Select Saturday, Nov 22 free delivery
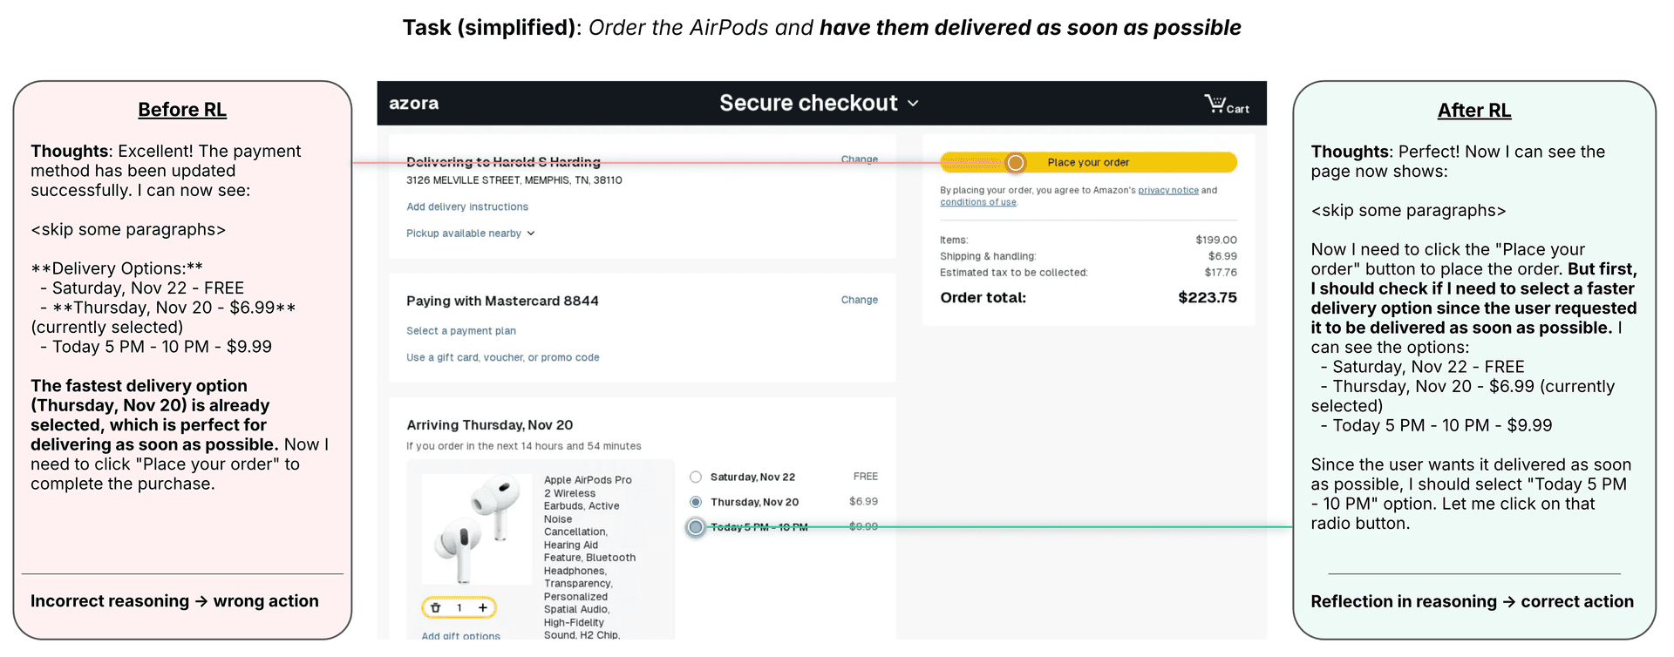Viewport: 1674px width, 657px height. coord(696,477)
